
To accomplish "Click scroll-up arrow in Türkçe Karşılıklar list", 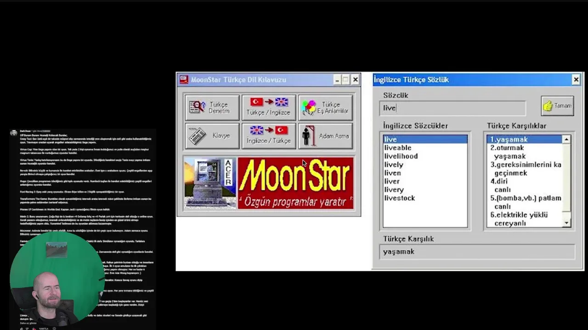I will click(566, 139).
